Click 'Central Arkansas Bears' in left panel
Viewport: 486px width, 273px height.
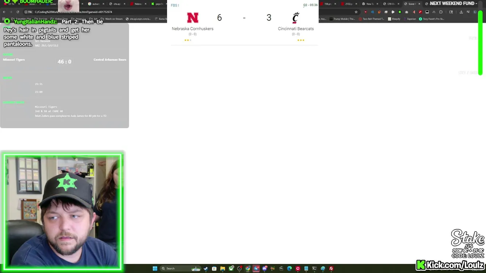tap(110, 60)
